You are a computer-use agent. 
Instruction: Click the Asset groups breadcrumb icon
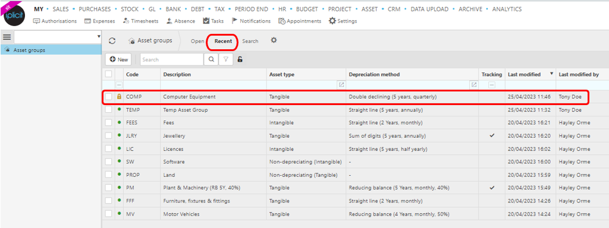[131, 41]
